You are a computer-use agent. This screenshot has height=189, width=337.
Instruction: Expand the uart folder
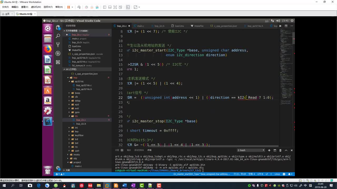[77, 151]
